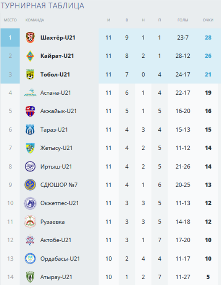The width and height of the screenshot is (221, 285).
Task: Click the Рузаевка club badge
Action: (30, 222)
